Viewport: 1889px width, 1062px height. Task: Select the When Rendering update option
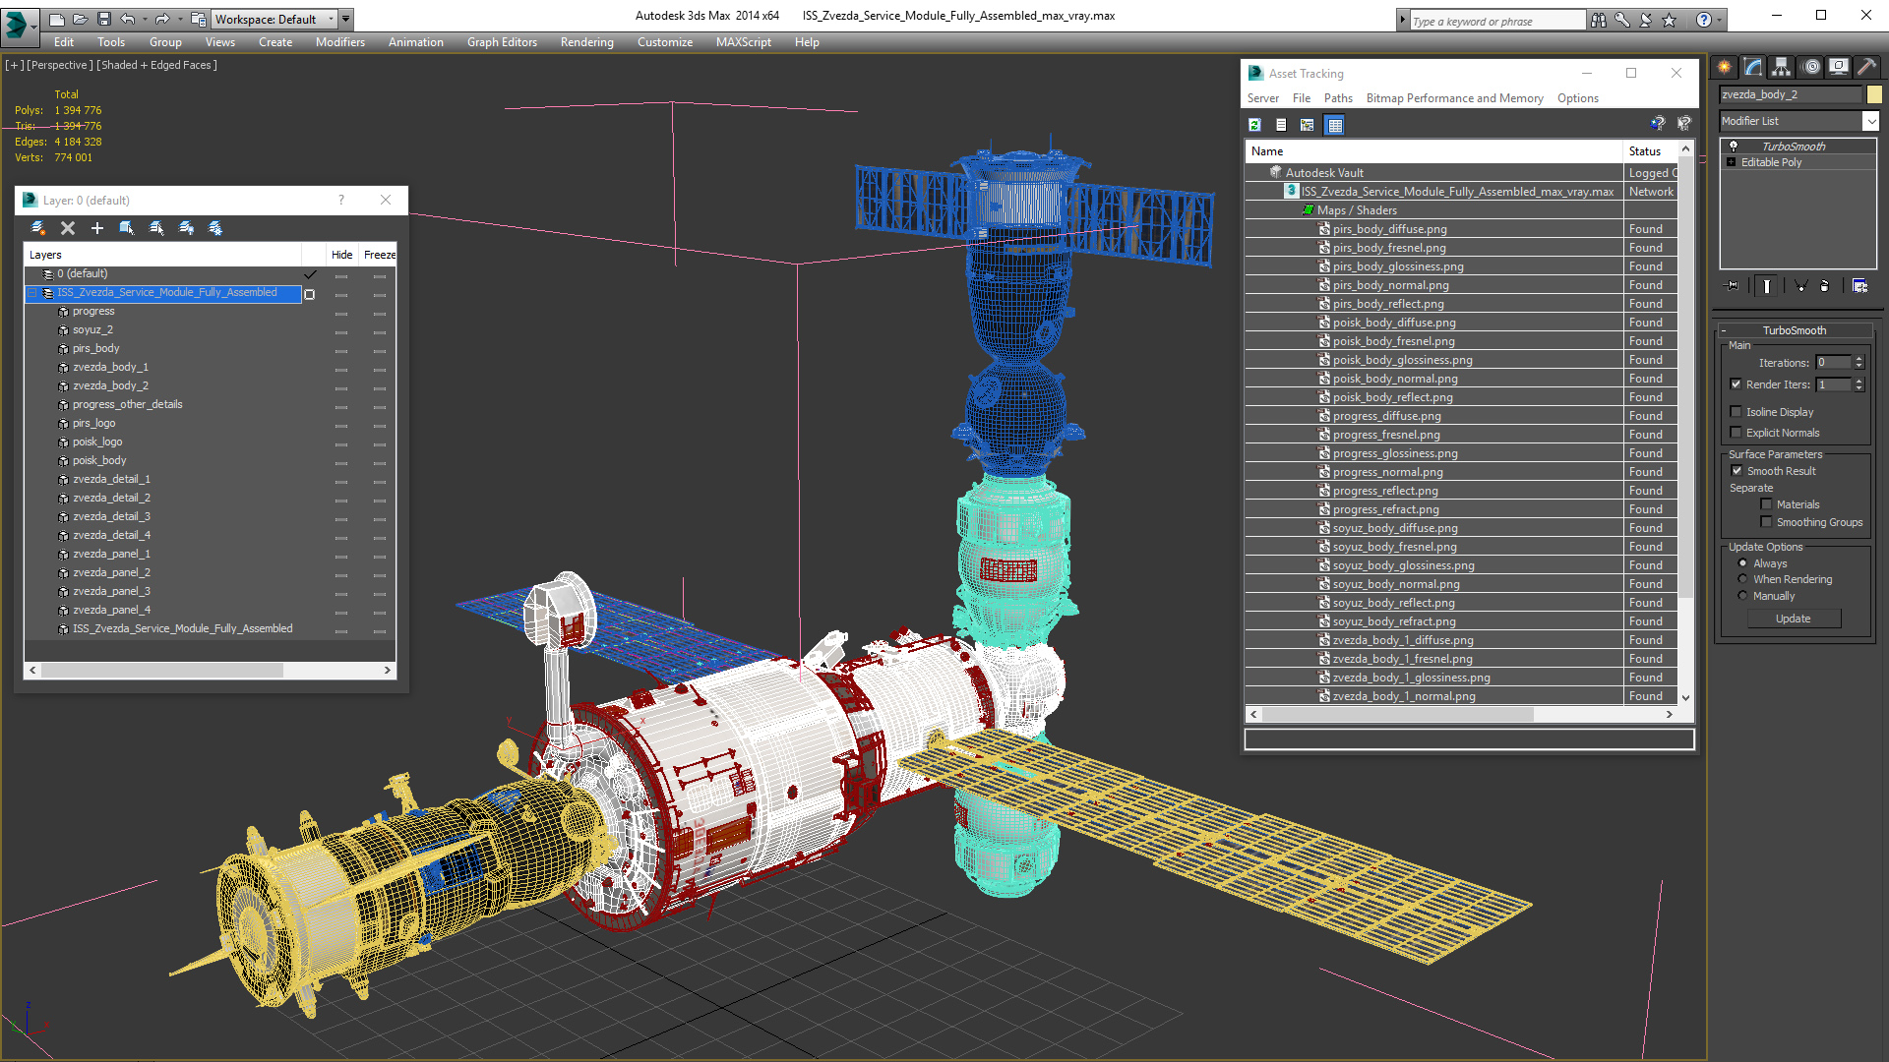coord(1742,579)
